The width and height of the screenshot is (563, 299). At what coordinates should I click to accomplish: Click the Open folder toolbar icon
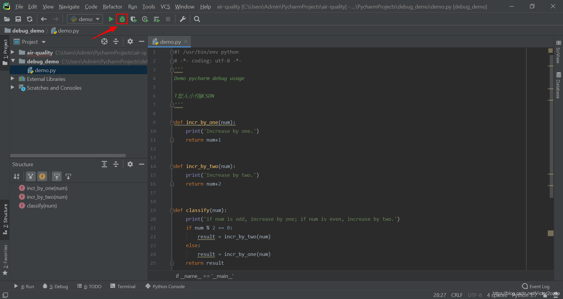pos(7,19)
